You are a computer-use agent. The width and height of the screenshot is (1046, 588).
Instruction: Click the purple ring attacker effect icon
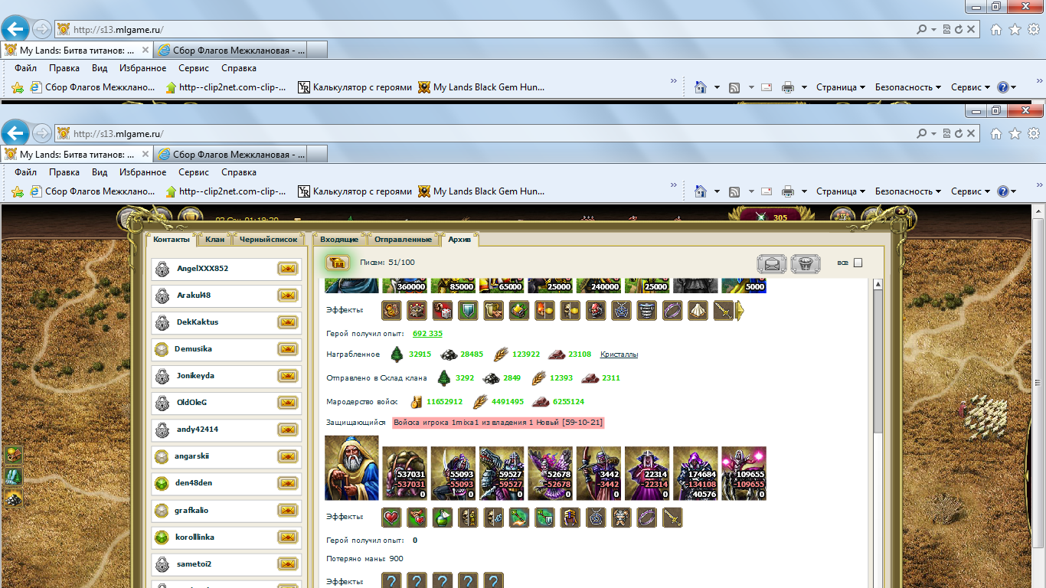coord(672,310)
